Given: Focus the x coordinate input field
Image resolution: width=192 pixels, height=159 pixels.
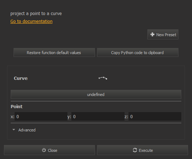Looking at the screenshot, I should (41, 116).
